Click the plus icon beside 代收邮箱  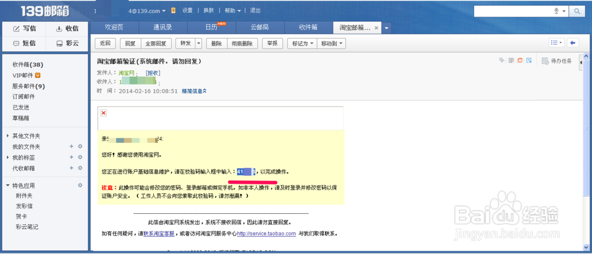[72, 168]
